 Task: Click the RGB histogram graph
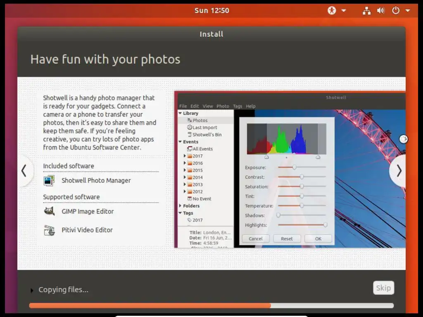pos(287,139)
